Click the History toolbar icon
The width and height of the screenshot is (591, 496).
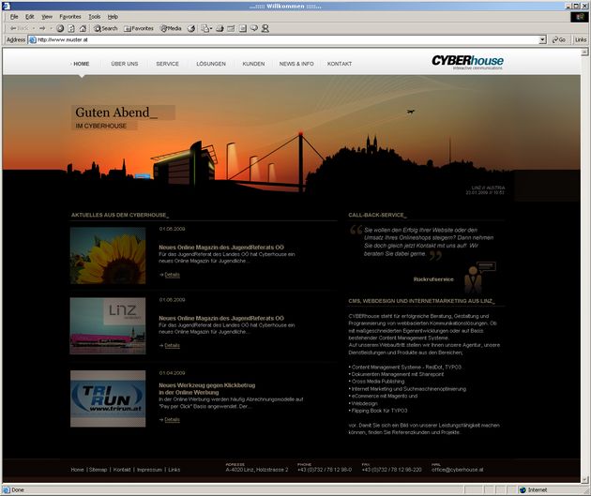click(x=191, y=28)
